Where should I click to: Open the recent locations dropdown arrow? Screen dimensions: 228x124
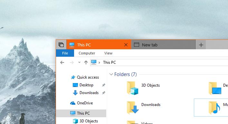coord(79,62)
